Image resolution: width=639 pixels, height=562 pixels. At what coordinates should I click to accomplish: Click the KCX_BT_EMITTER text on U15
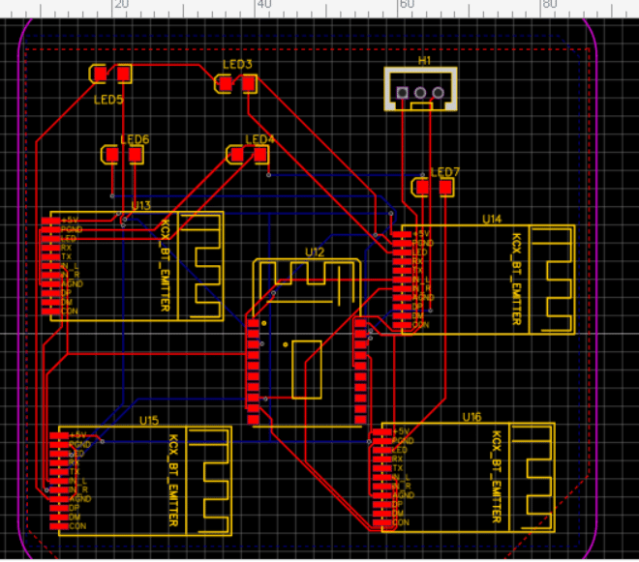pos(174,479)
